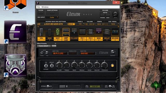
Task: Select the cabinet thumbnail below the amp
Action: [66, 35]
